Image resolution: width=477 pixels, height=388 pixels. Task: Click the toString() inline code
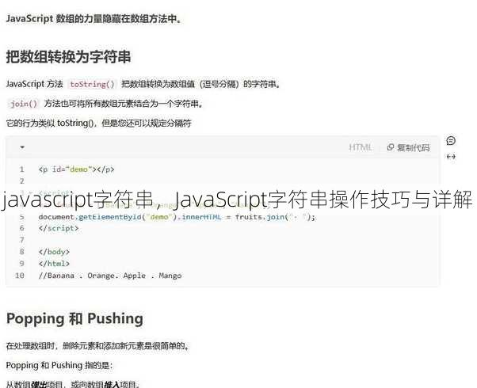(93, 84)
